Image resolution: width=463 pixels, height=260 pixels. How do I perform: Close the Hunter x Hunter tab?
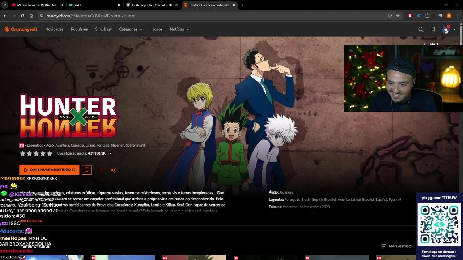(x=234, y=5)
